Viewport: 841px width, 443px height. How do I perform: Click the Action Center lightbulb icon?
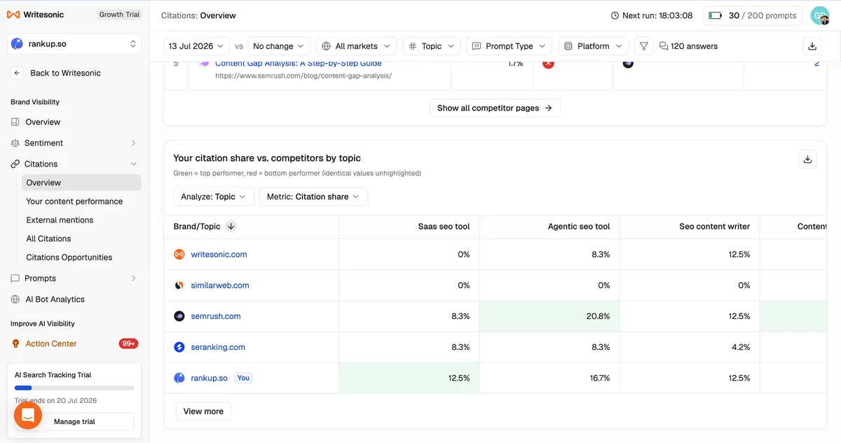coord(15,344)
